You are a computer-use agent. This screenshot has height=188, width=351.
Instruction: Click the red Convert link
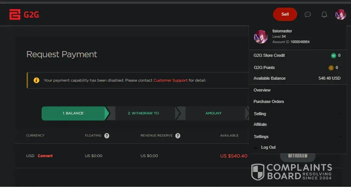(45, 156)
